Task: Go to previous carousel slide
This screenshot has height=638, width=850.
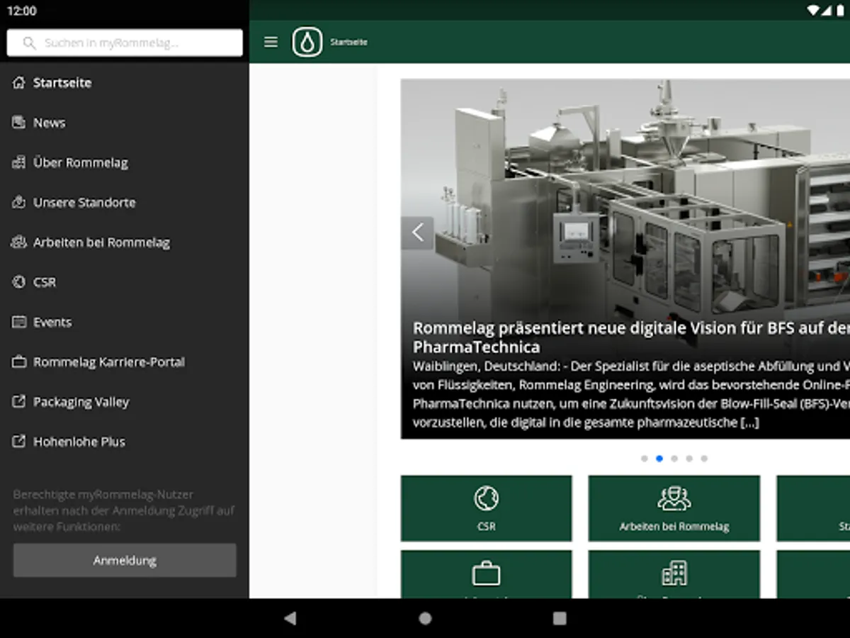Action: (x=417, y=233)
